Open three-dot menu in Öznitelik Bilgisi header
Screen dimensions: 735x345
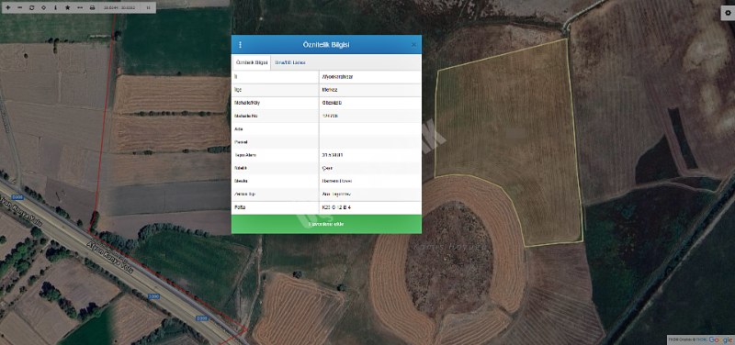point(241,45)
